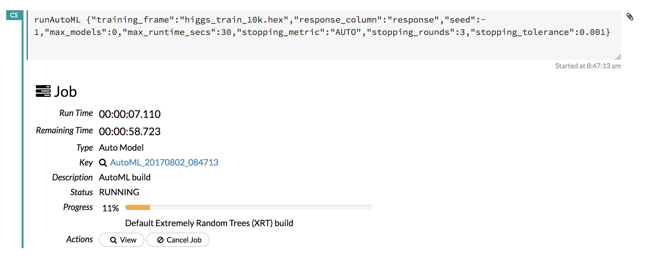Image resolution: width=645 pixels, height=271 pixels.
Task: Select the 11% progress value
Action: click(x=110, y=208)
